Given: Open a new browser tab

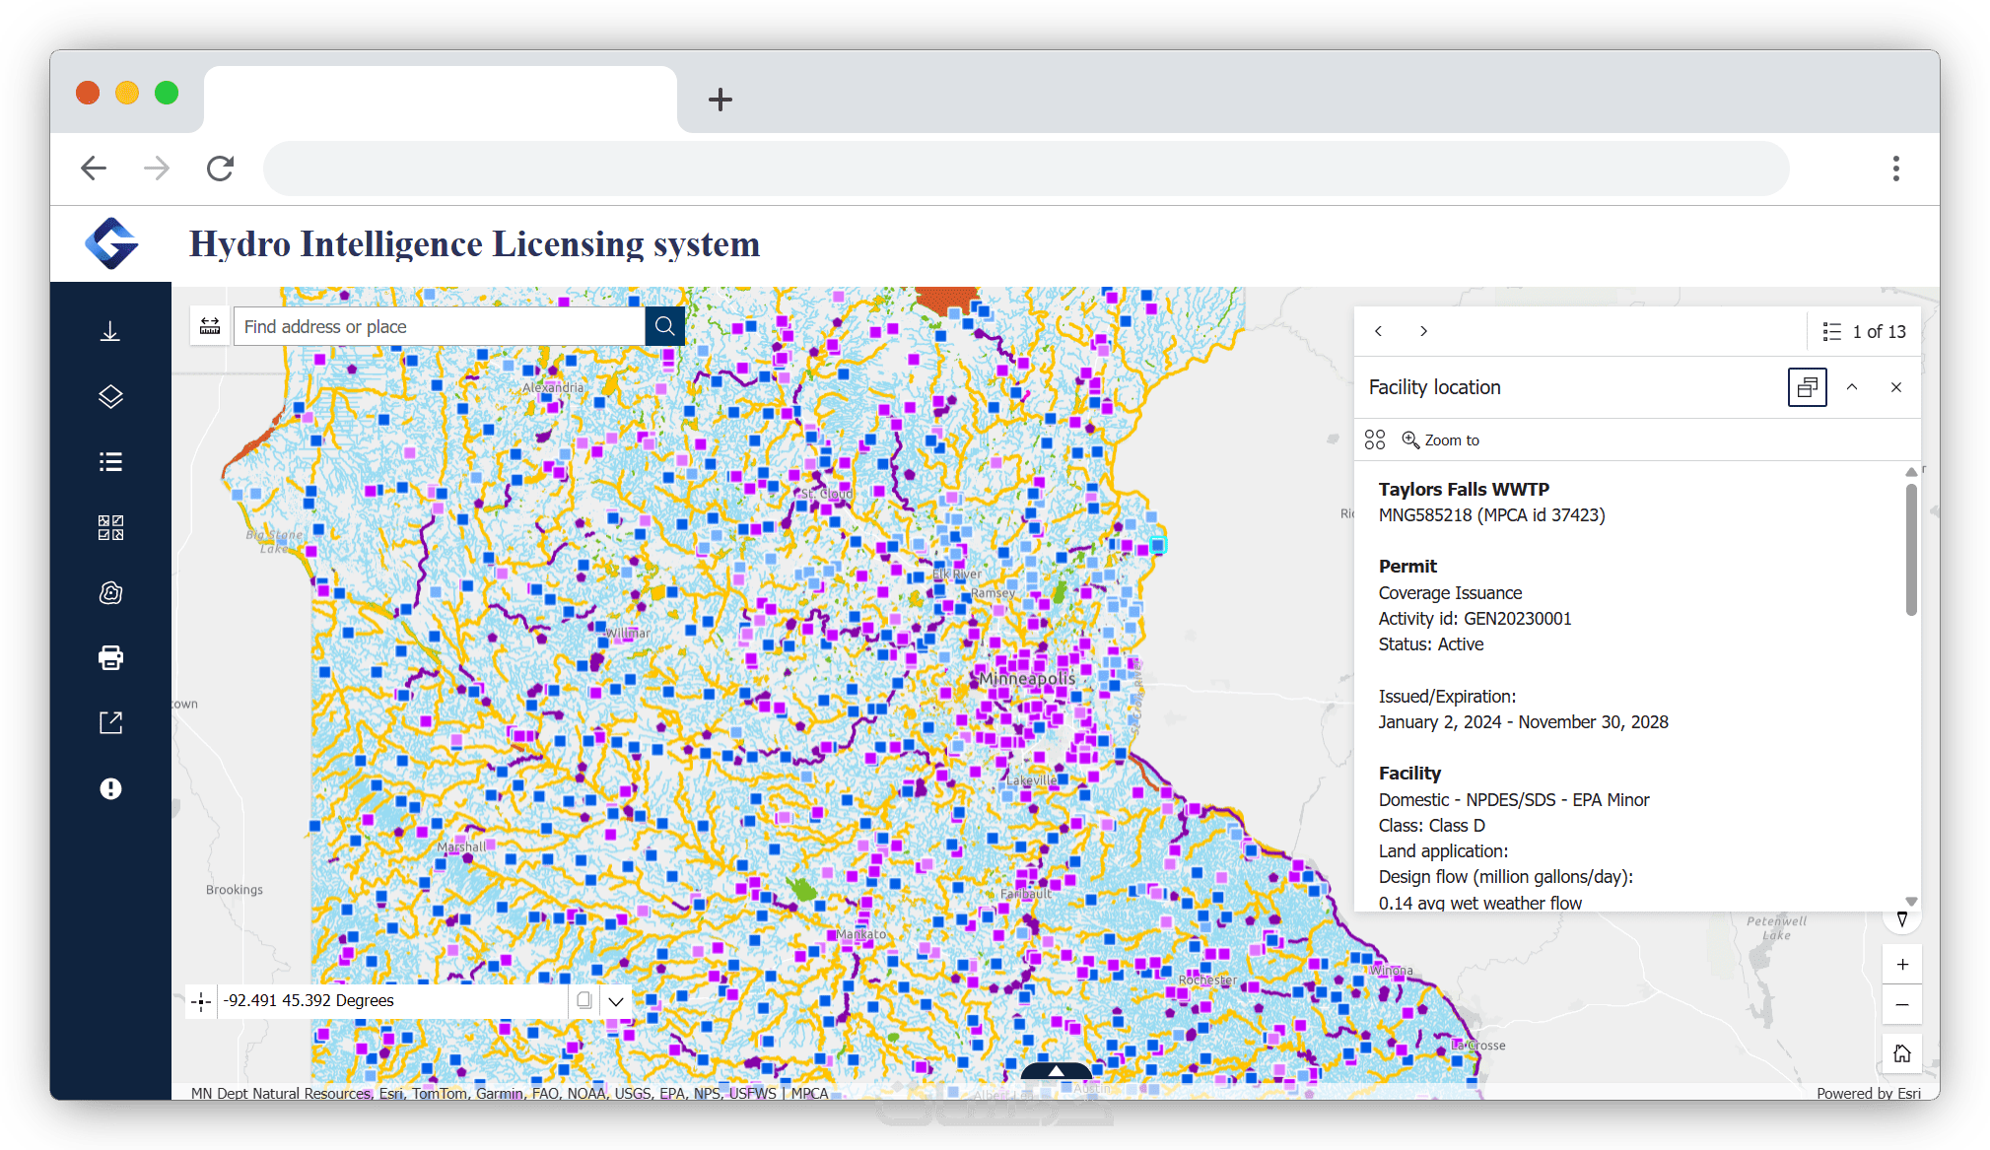Looking at the screenshot, I should (x=721, y=99).
